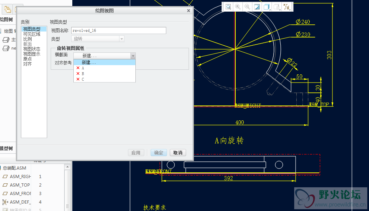Screen dimensions: 369x211
Task: Select cross-section A from the list
Action: click(x=83, y=68)
